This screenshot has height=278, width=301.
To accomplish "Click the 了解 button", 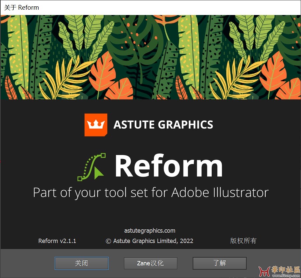I will pos(220,263).
